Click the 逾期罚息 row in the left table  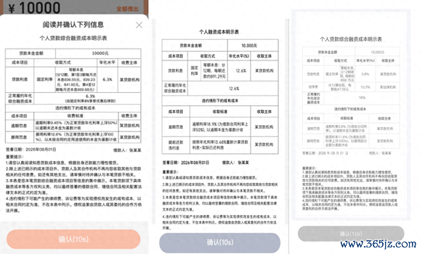(x=73, y=126)
